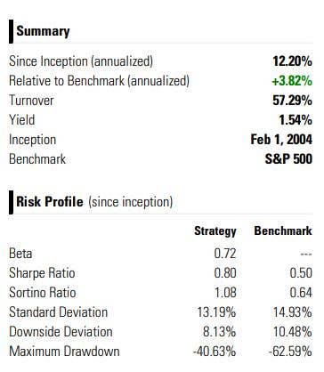Select the Since Inception 12.20% value
324x372 pixels.
tap(292, 61)
